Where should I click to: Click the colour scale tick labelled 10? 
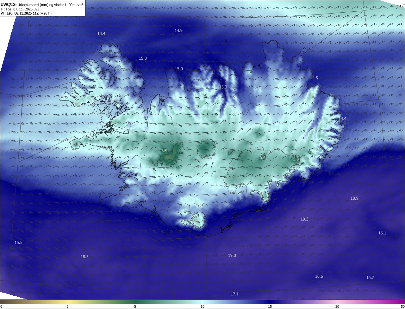[202, 306]
